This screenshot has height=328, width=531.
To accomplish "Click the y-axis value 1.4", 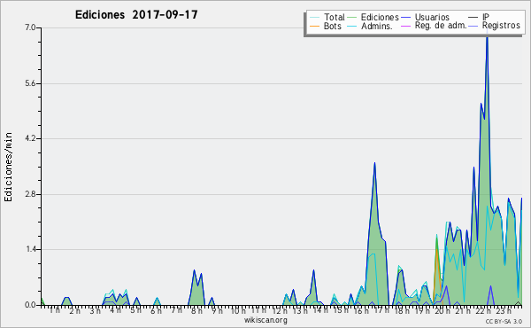I will coord(30,250).
